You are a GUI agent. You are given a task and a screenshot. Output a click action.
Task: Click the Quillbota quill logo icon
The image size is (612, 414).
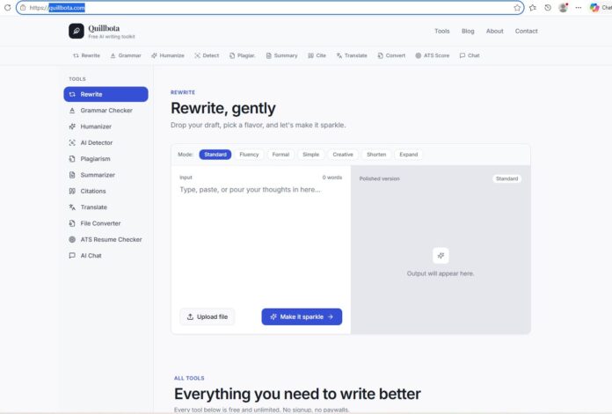pos(76,32)
